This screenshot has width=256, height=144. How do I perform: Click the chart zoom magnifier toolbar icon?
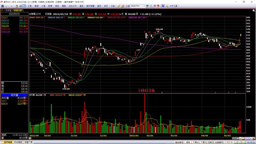167,6
